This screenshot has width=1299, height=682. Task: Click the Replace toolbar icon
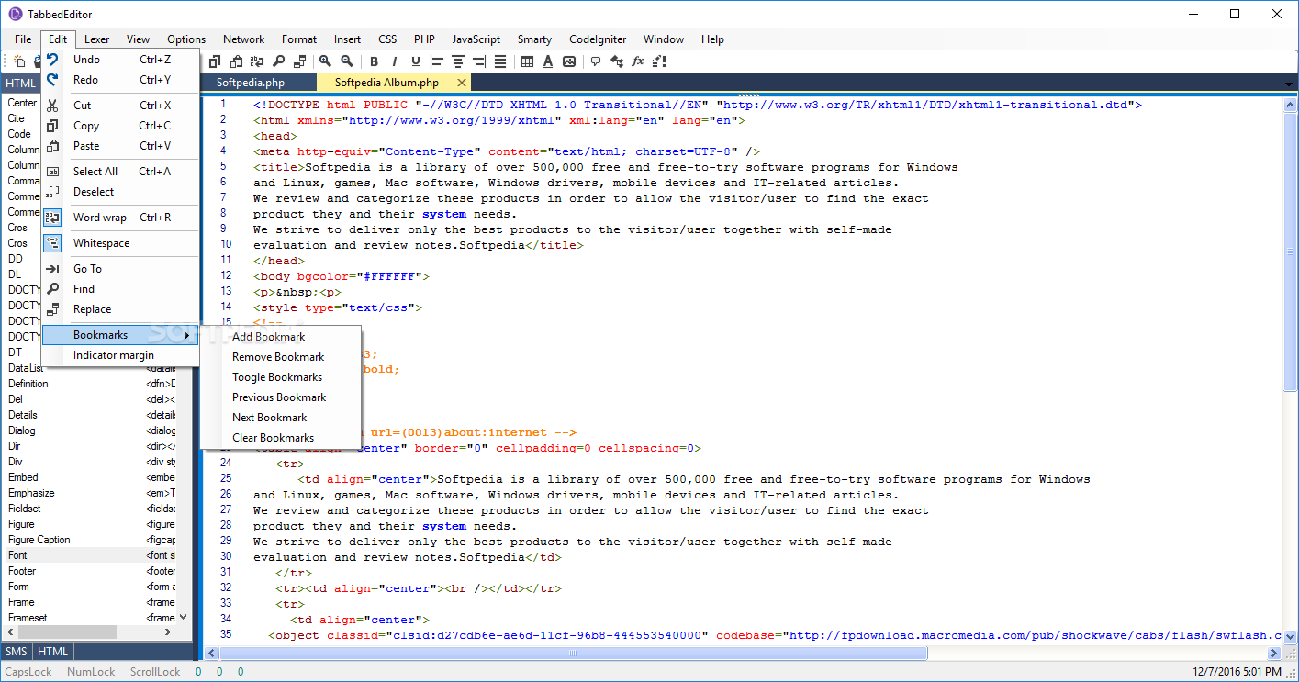coord(299,61)
